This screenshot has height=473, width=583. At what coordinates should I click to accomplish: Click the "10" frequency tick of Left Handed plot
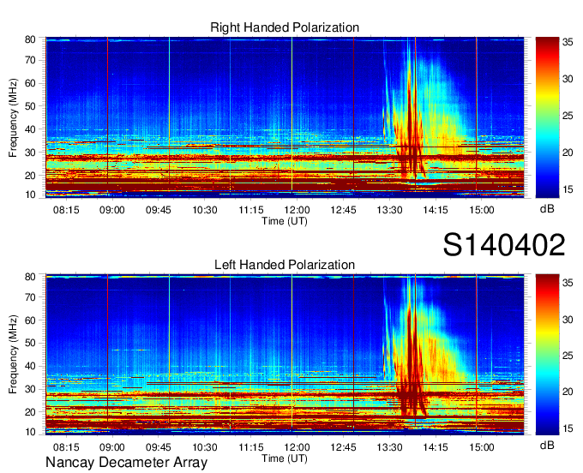click(x=30, y=432)
